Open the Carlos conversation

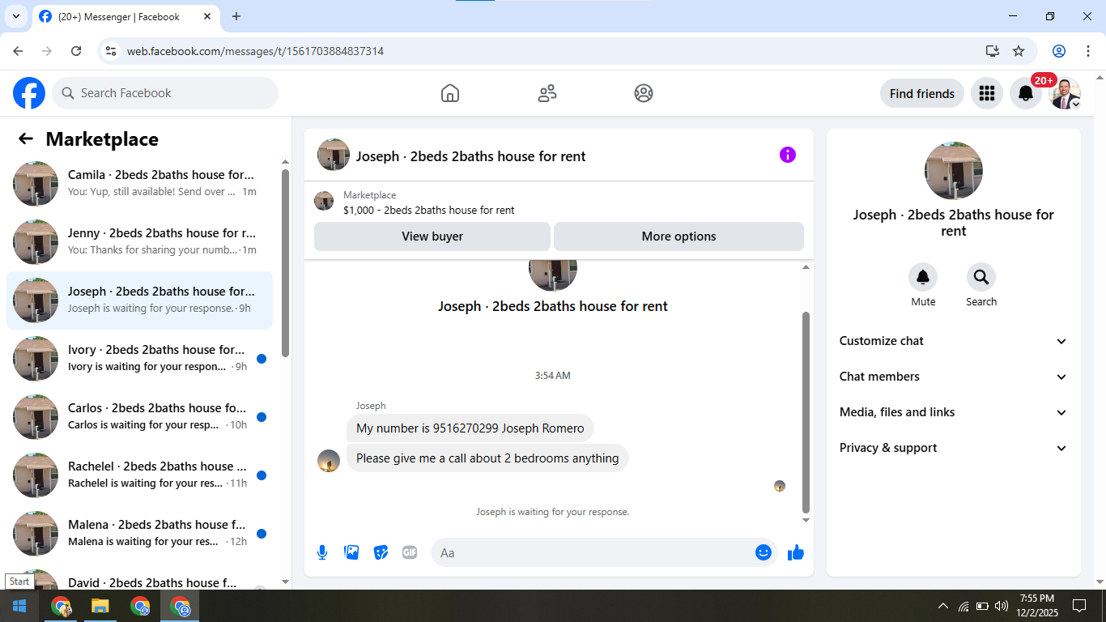pyautogui.click(x=139, y=417)
